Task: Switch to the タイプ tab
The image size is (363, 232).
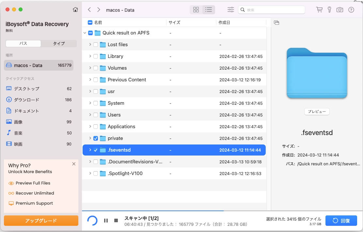Action: pos(59,44)
